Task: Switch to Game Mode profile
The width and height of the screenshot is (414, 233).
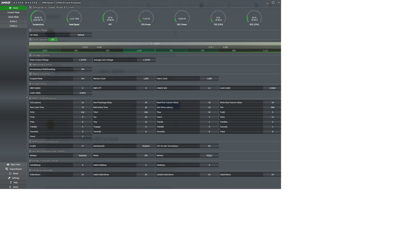Action: pyautogui.click(x=13, y=17)
